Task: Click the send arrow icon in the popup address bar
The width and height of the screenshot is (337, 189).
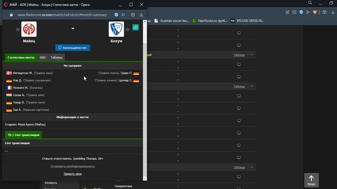Action: (x=123, y=15)
